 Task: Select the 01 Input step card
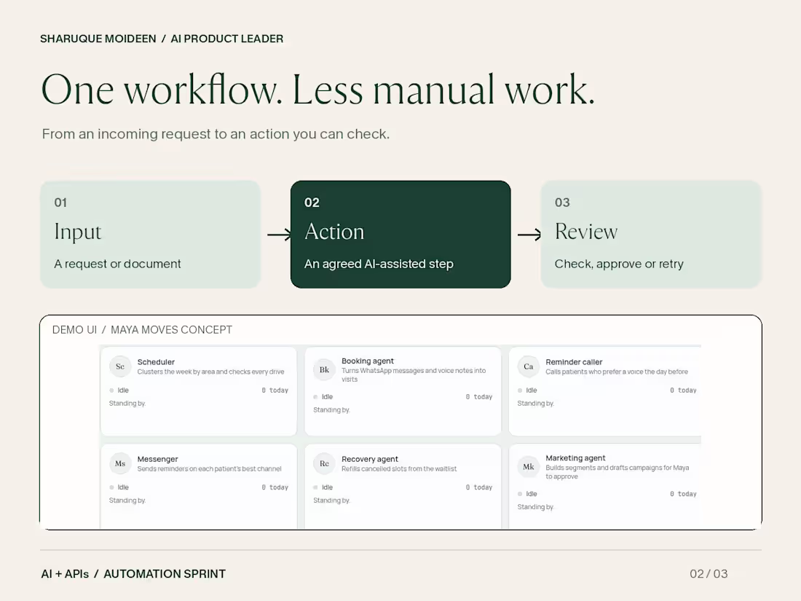click(x=150, y=234)
